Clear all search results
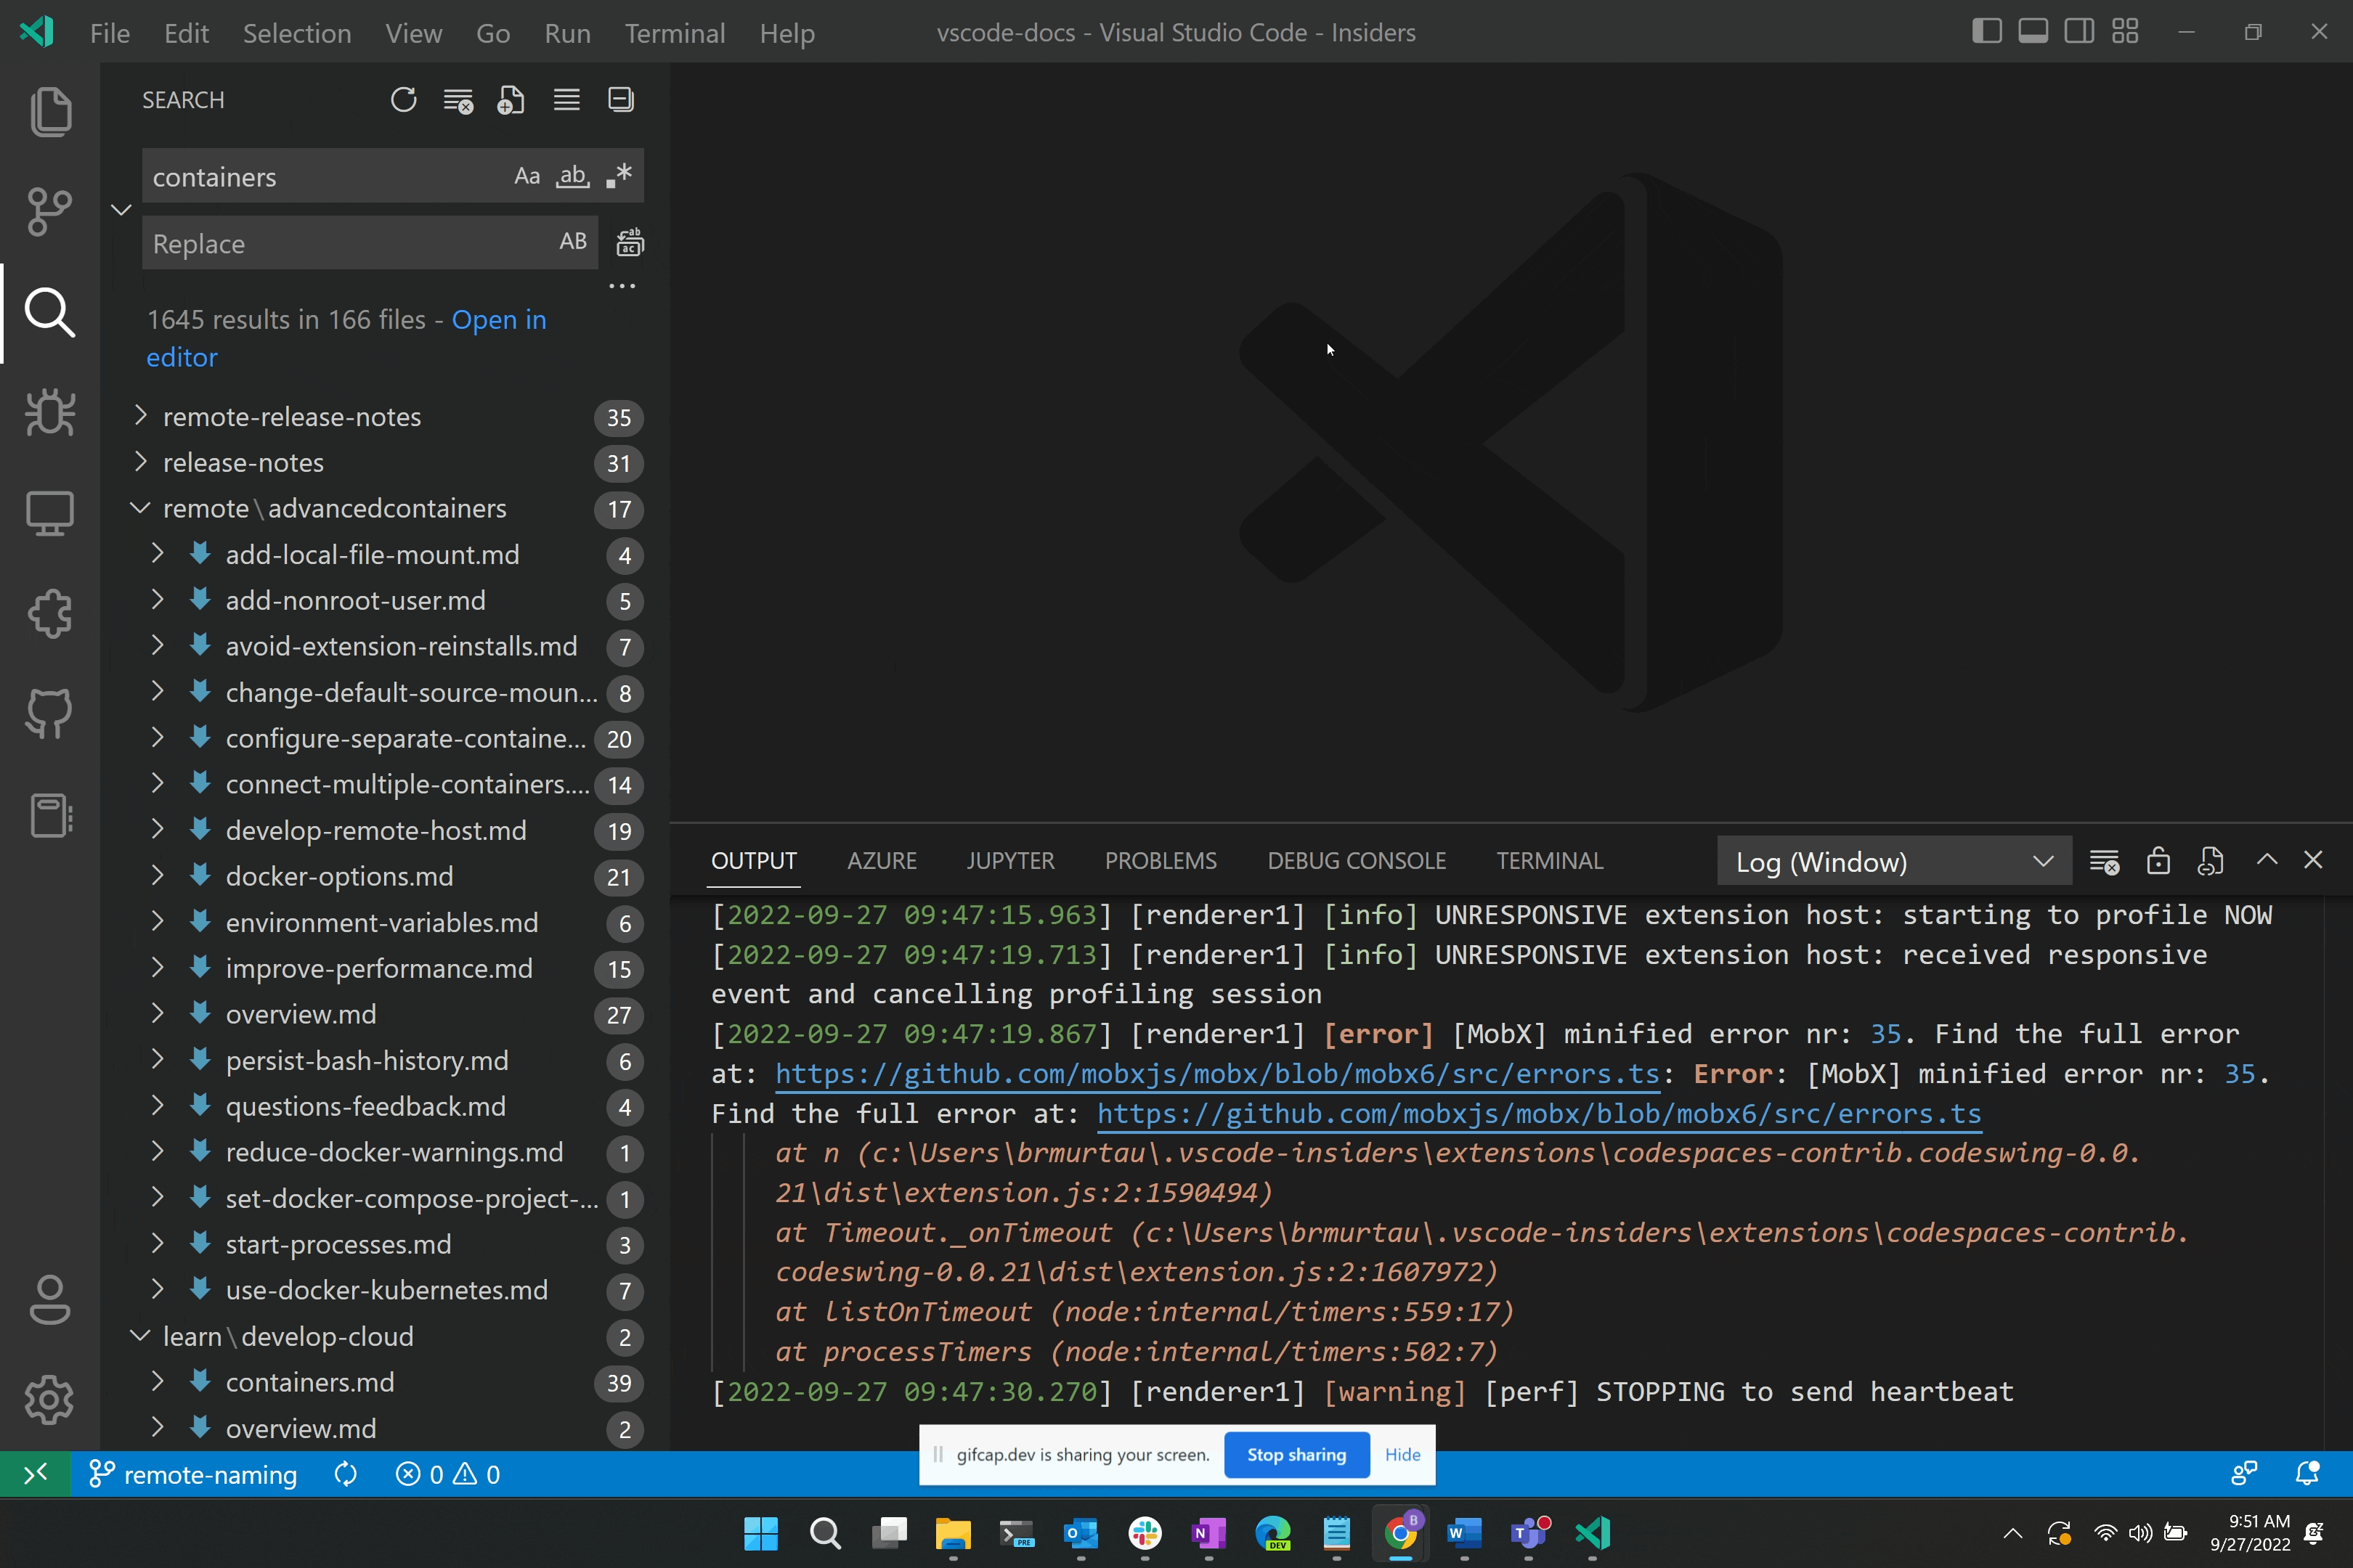Image resolution: width=2353 pixels, height=1568 pixels. pos(458,99)
